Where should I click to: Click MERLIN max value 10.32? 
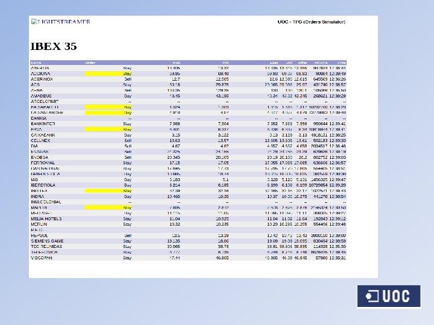tap(175, 224)
